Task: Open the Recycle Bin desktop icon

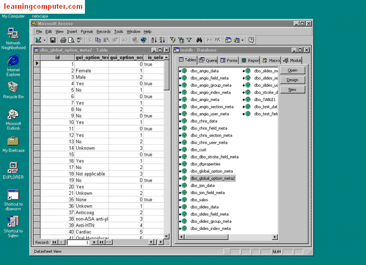Action: (13, 90)
